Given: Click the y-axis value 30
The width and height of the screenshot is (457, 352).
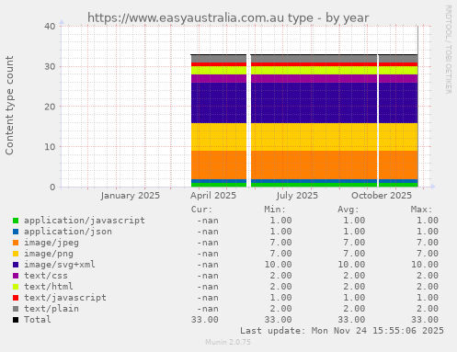Looking at the screenshot, I should point(50,66).
